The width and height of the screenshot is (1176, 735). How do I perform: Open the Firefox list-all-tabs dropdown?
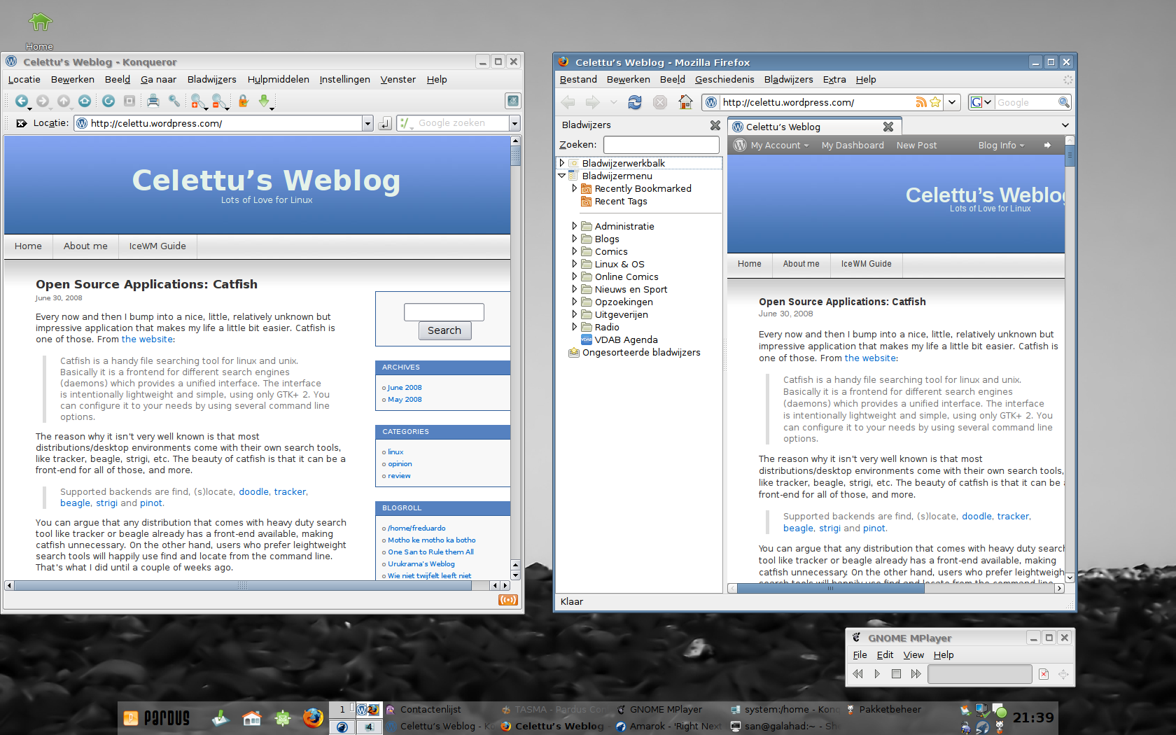coord(1065,126)
